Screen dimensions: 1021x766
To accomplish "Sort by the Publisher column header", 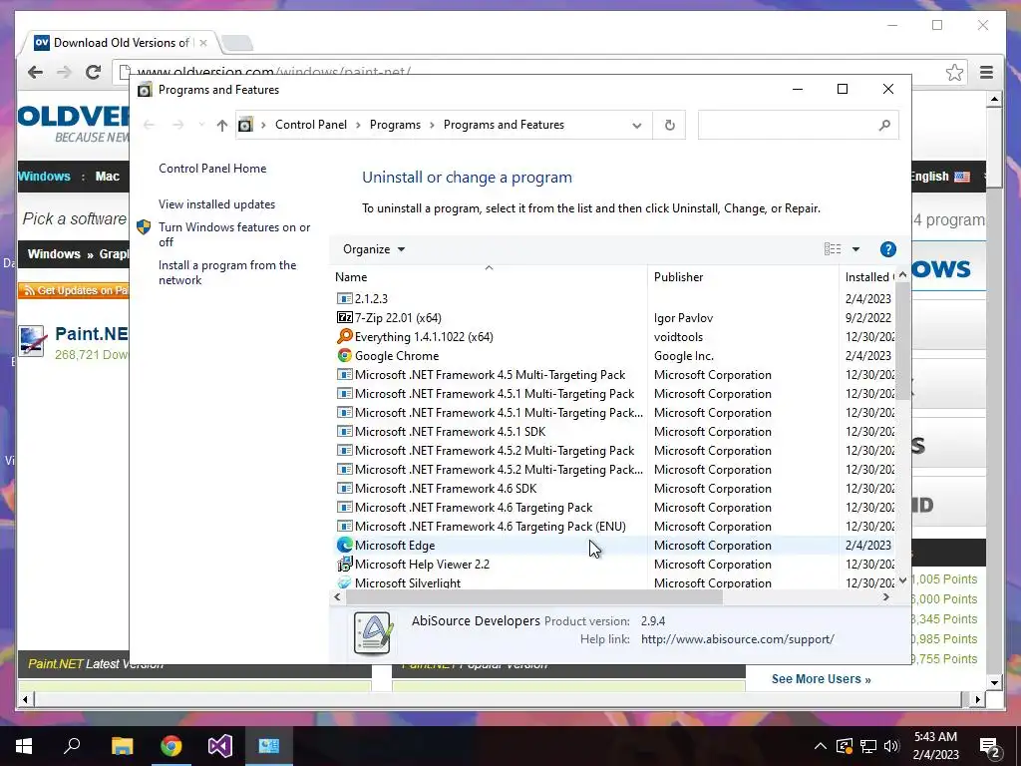I will pyautogui.click(x=743, y=277).
